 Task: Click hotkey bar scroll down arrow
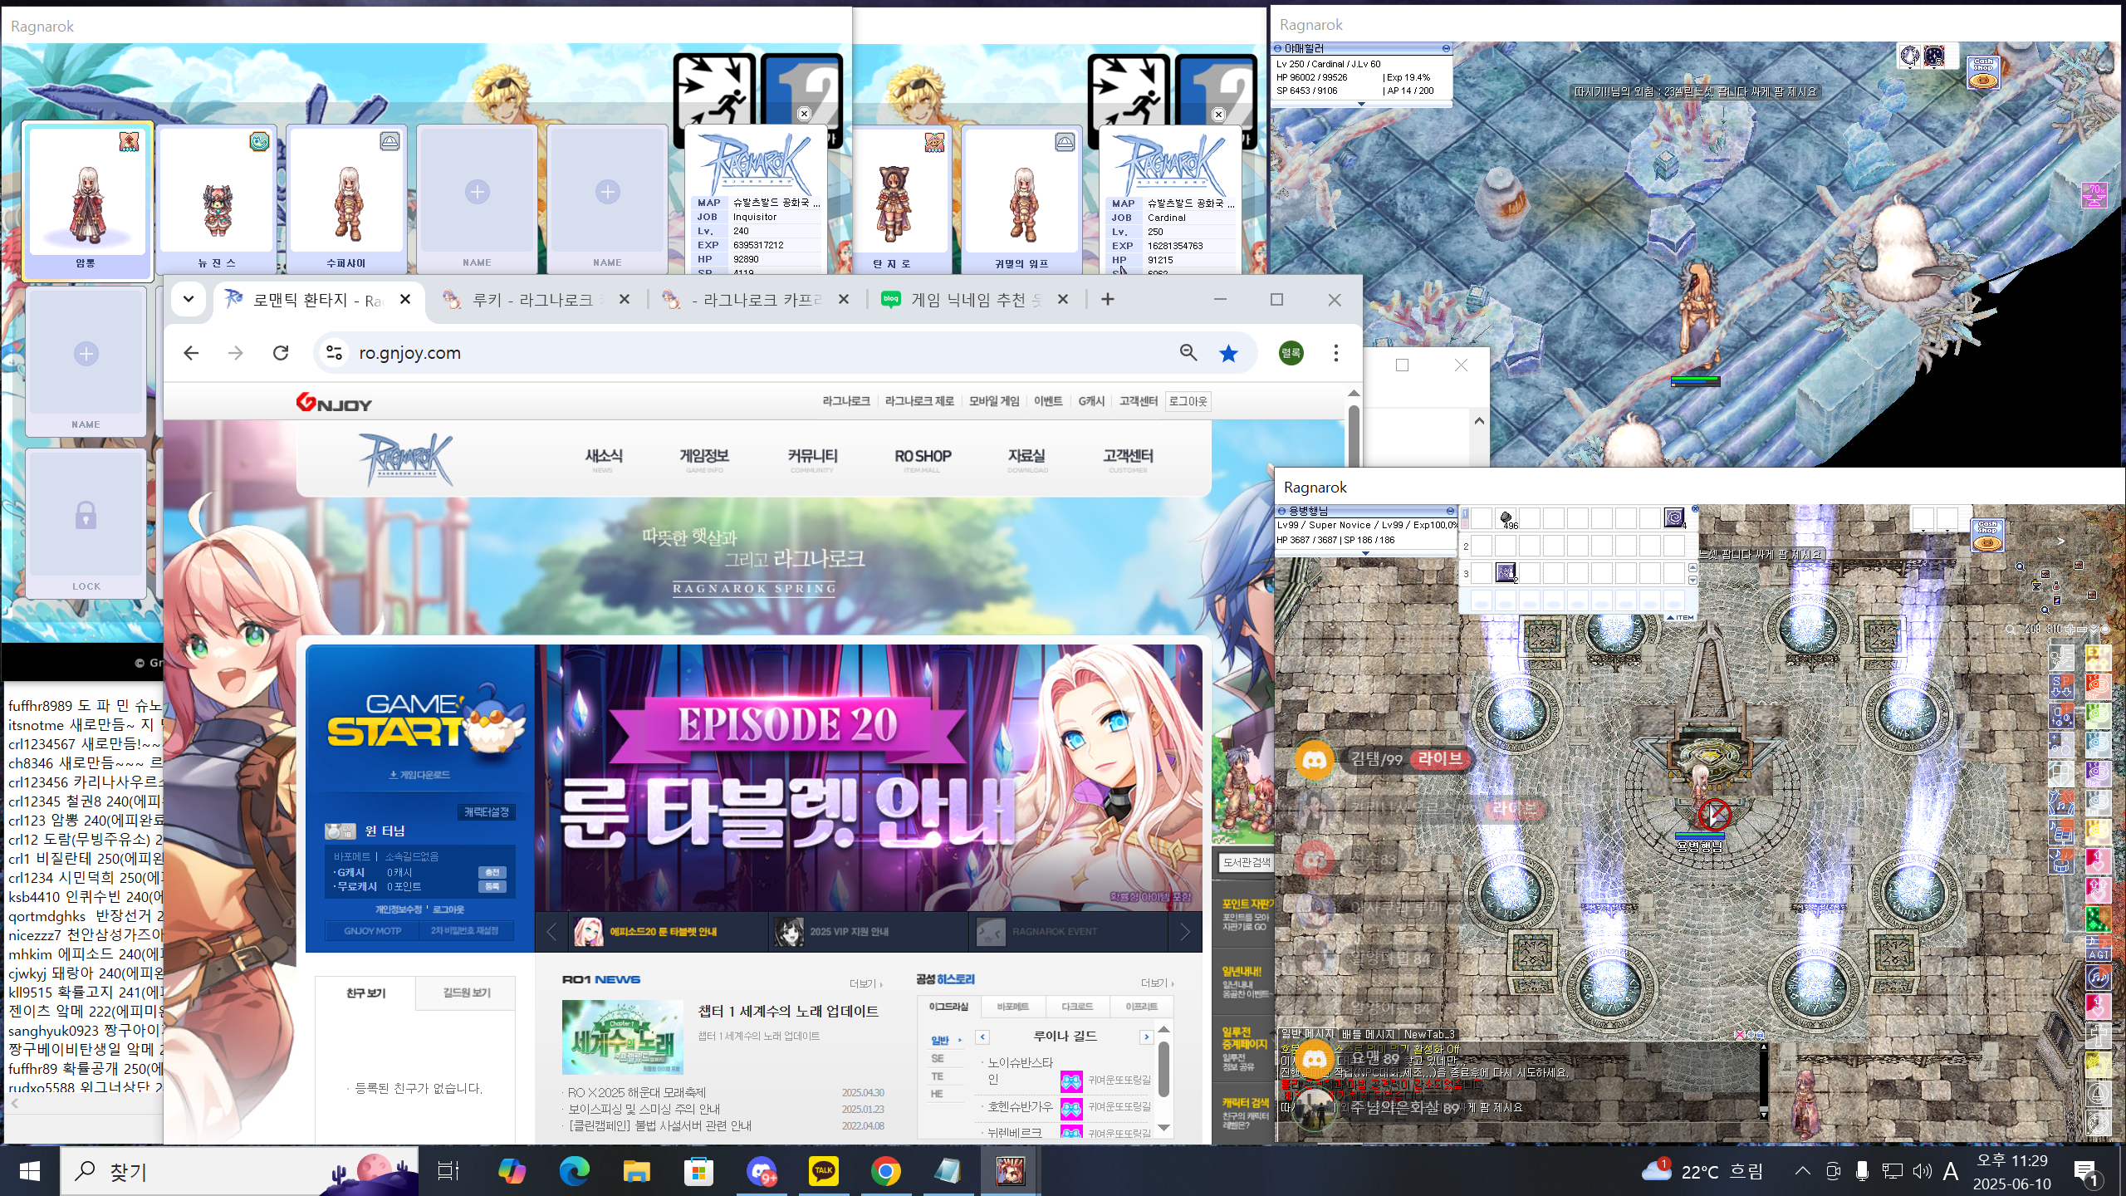(x=1692, y=580)
